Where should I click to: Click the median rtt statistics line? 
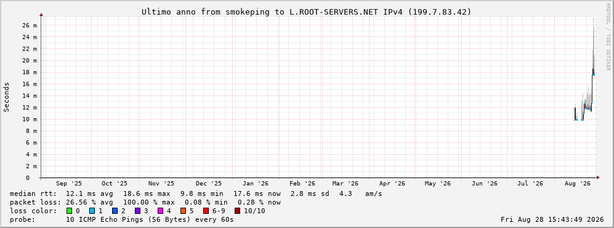196,193
